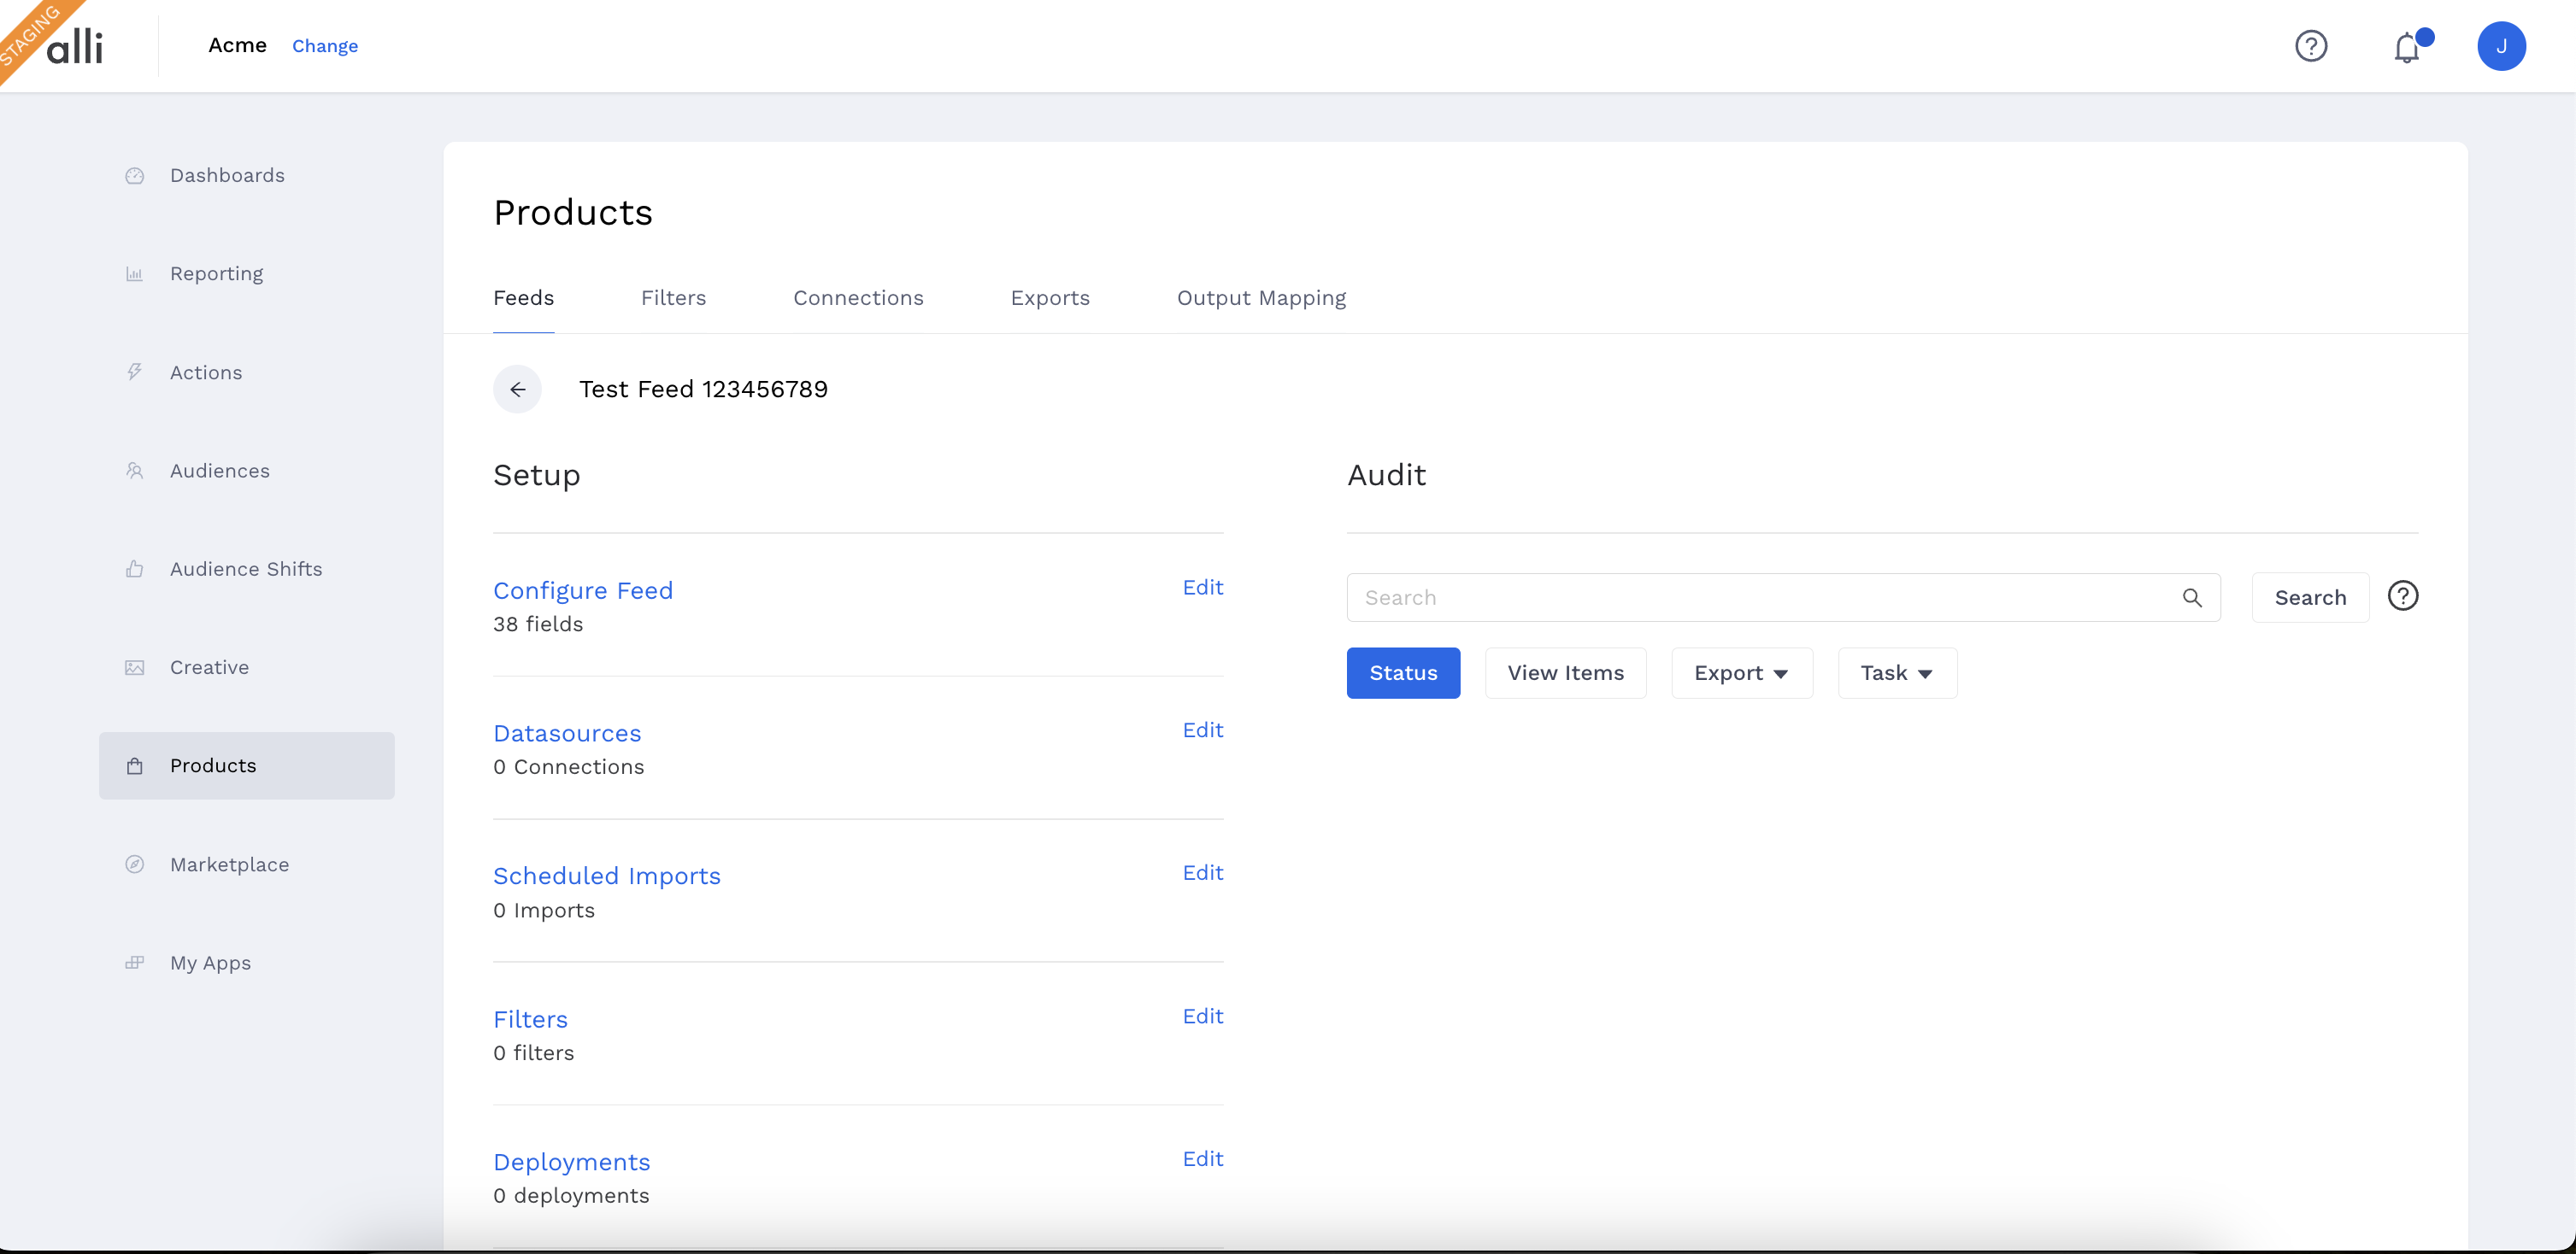Image resolution: width=2576 pixels, height=1254 pixels.
Task: Click the 0 Connections text
Action: 568,767
